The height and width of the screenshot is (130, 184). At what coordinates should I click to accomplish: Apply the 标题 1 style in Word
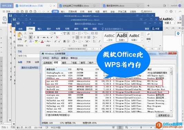(x=122, y=37)
